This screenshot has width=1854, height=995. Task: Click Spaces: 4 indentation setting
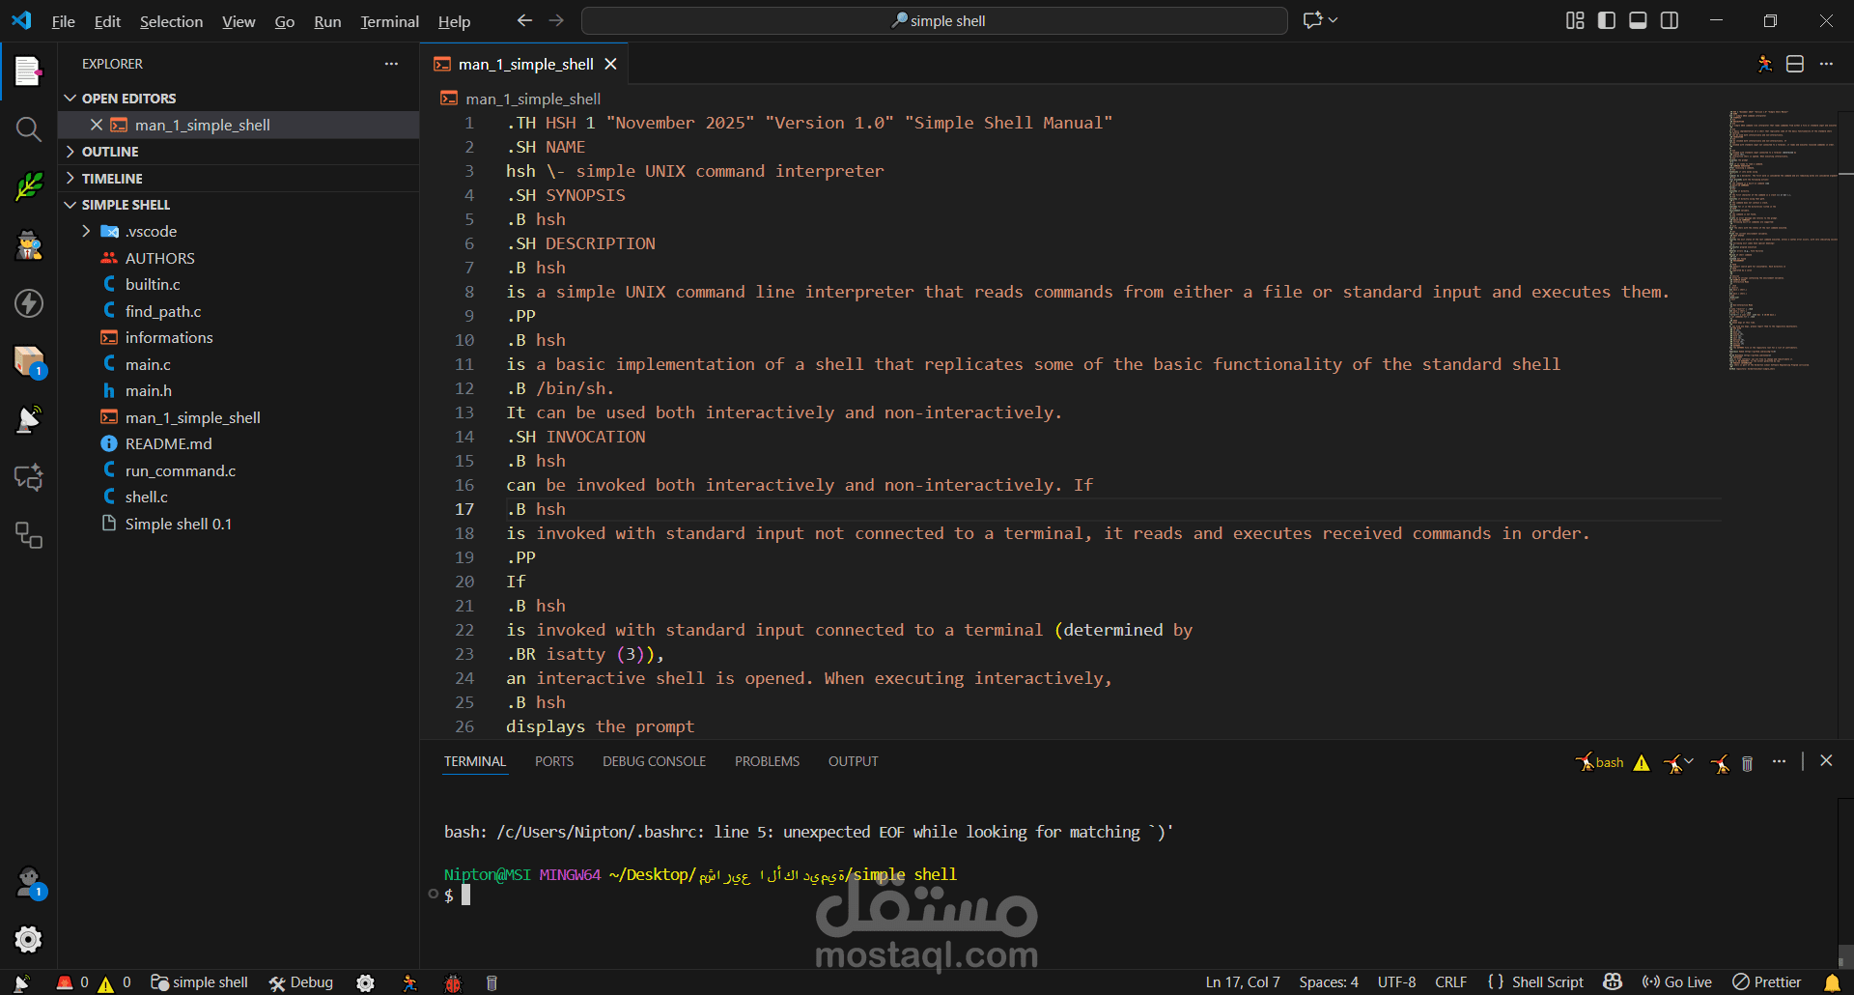[1328, 982]
